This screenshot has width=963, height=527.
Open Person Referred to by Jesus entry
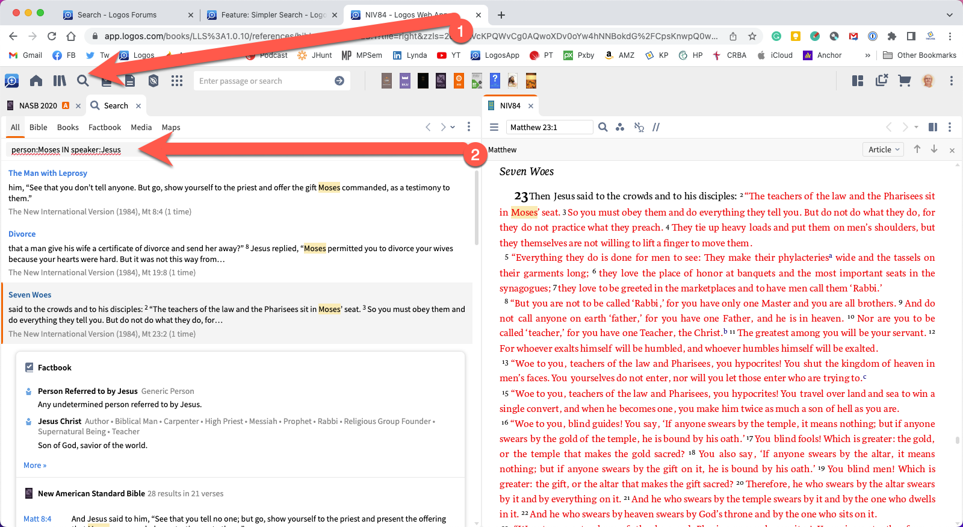coord(87,391)
